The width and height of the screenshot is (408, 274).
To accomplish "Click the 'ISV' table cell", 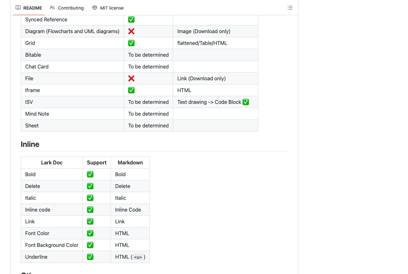I will [x=72, y=102].
